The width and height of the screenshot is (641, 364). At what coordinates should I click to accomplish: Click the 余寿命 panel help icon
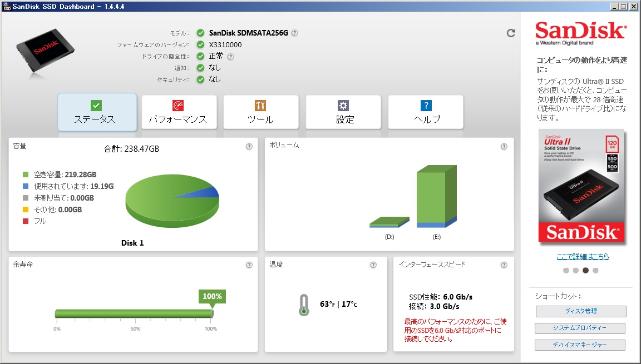[249, 265]
